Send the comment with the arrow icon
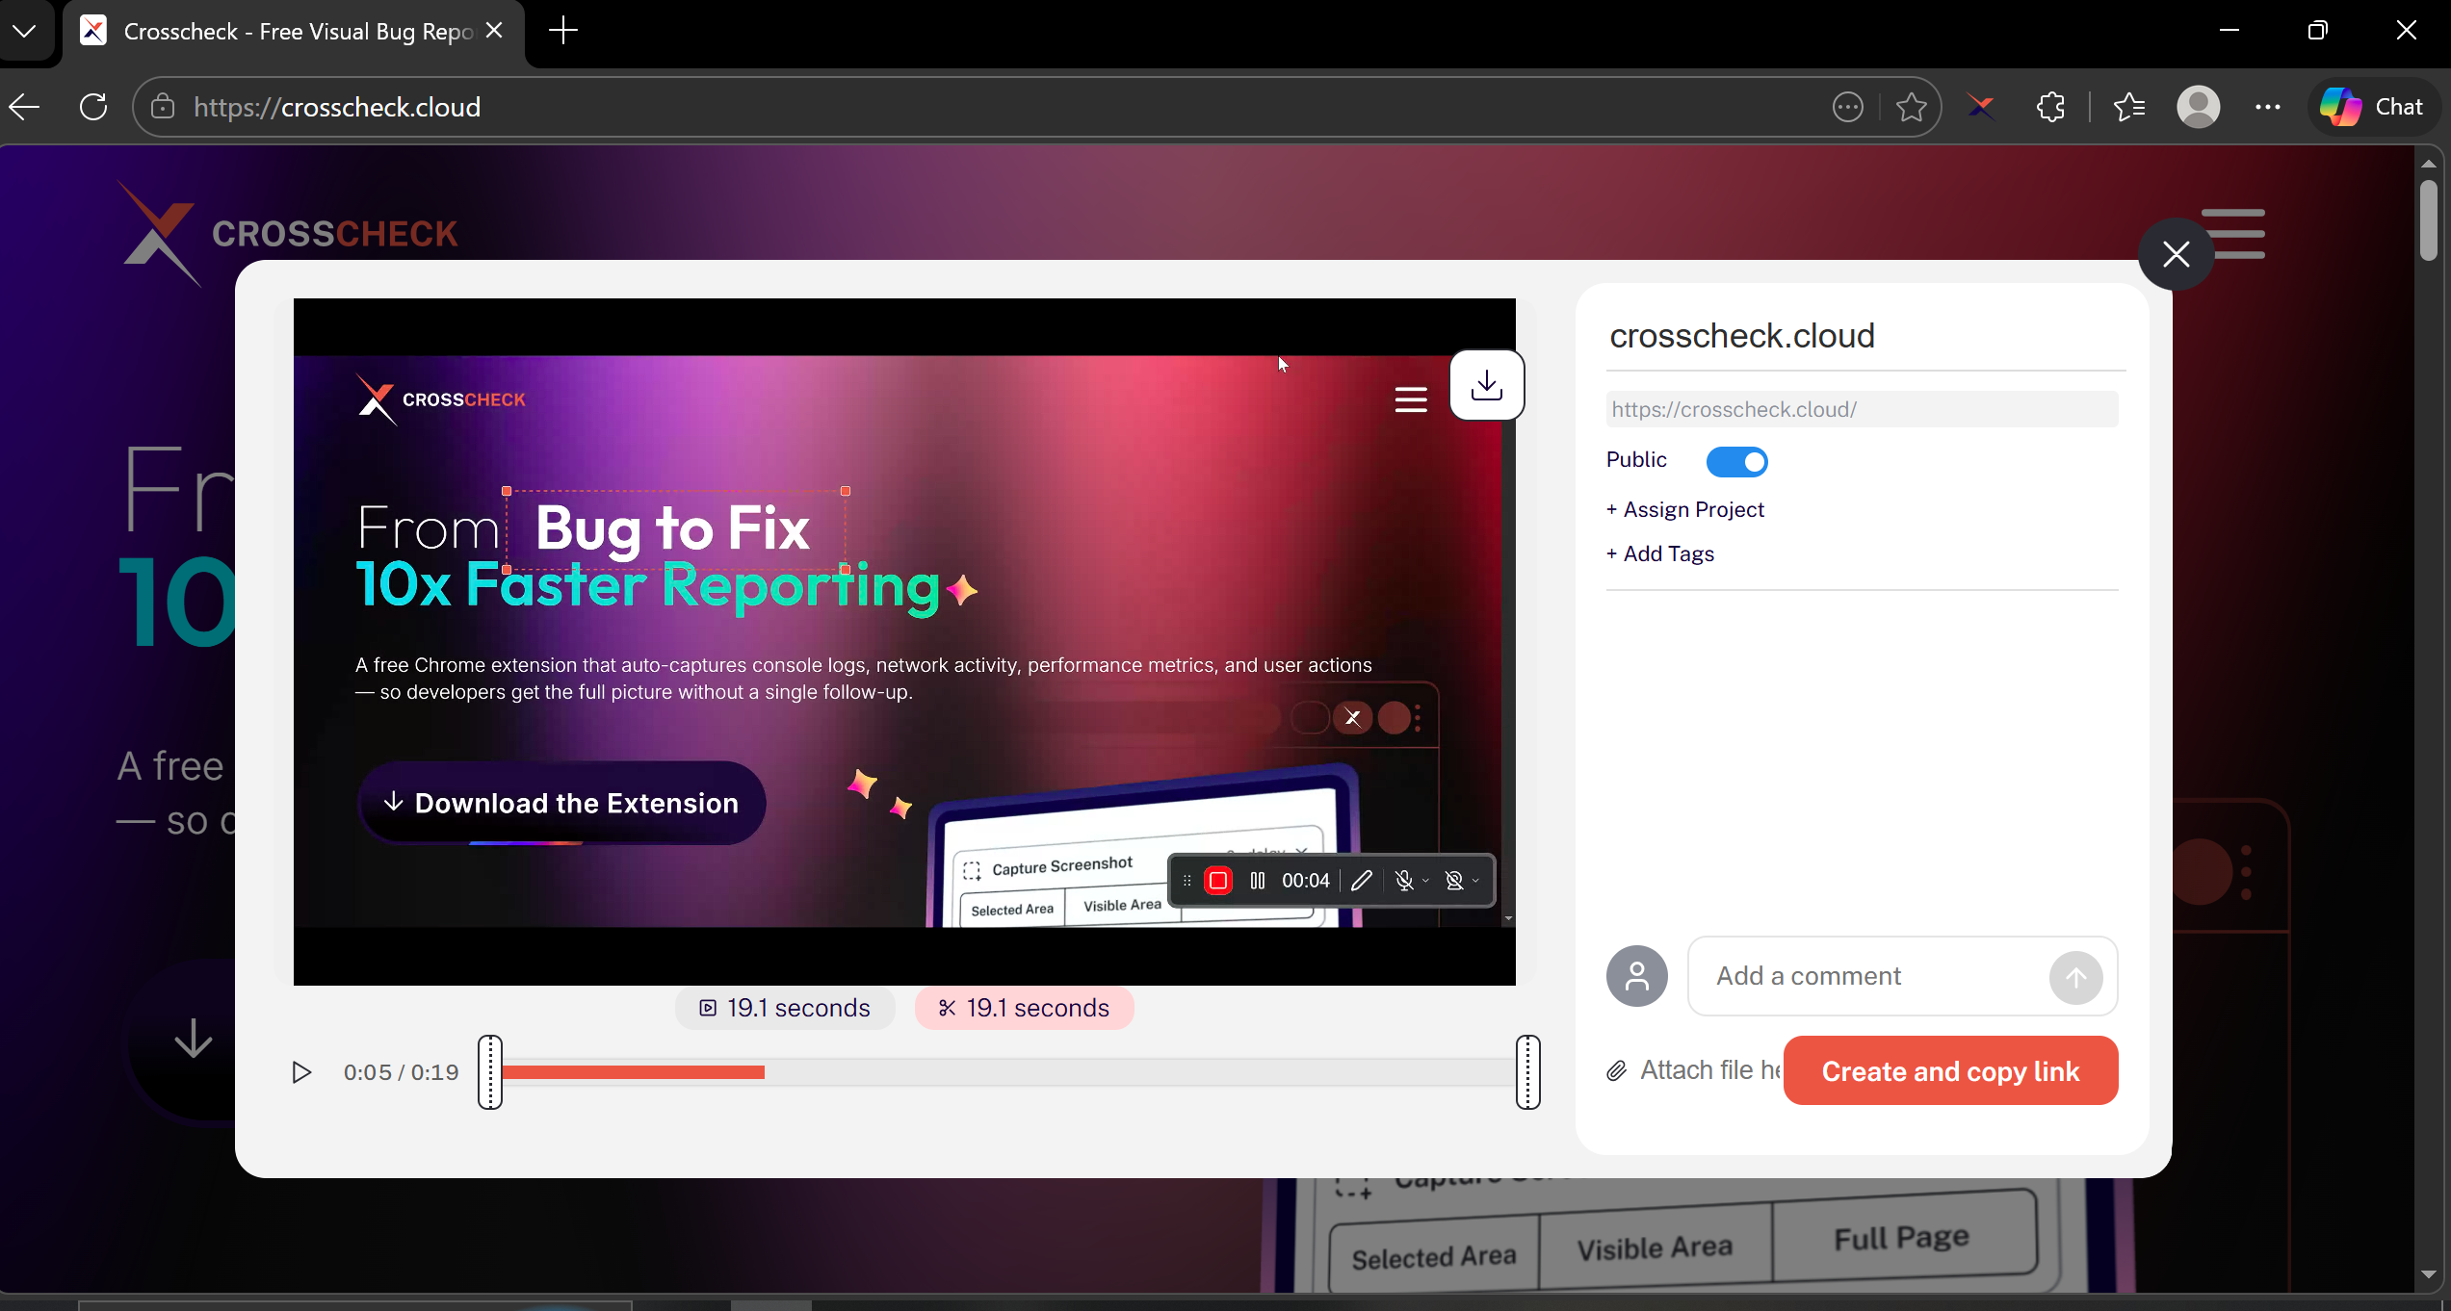Viewport: 2451px width, 1311px height. coord(2076,977)
